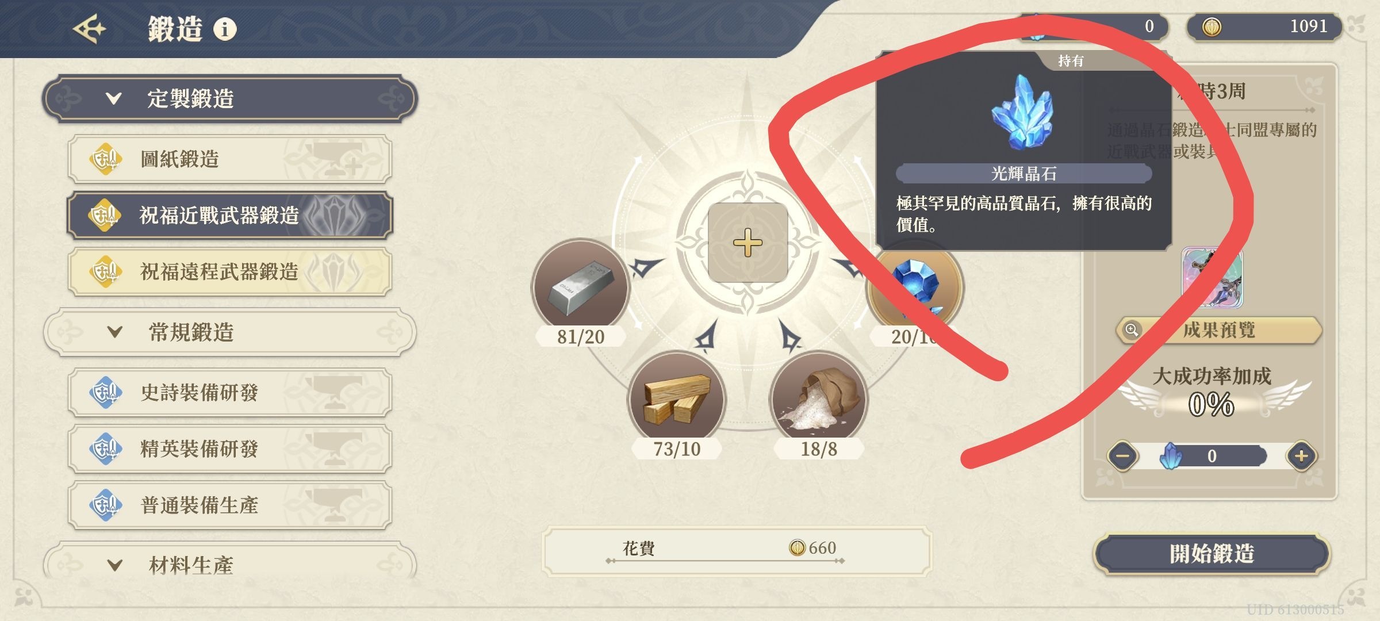Open 精英裝備研發 option
1380x621 pixels.
pyautogui.click(x=230, y=448)
